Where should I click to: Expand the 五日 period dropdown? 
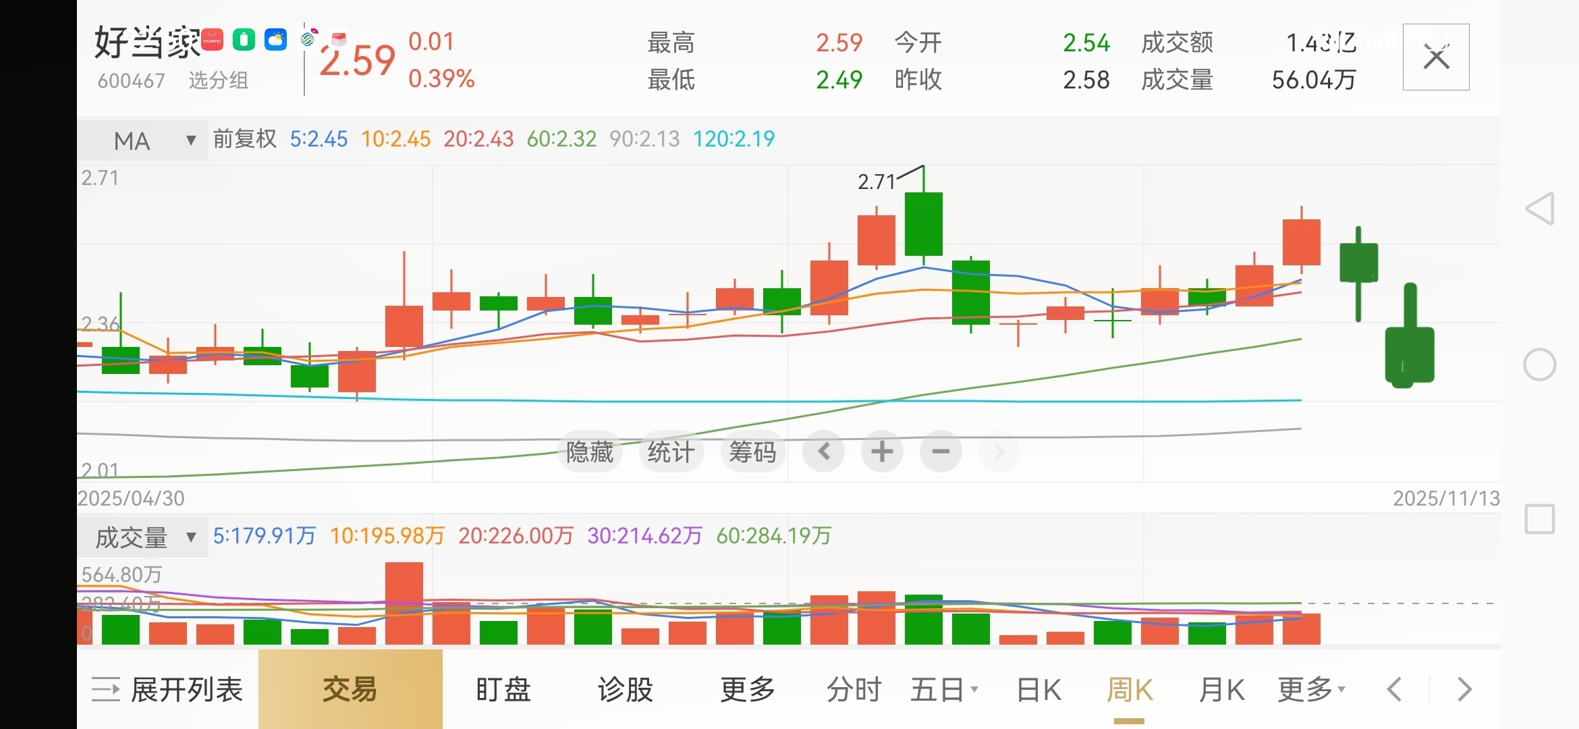943,690
